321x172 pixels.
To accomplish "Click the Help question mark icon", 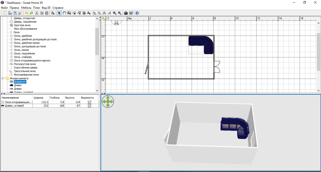I will 137,13.
